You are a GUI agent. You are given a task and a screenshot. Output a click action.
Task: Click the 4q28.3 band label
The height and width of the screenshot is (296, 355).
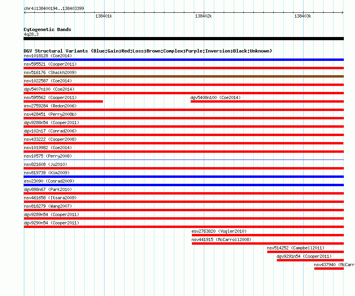tap(31, 34)
